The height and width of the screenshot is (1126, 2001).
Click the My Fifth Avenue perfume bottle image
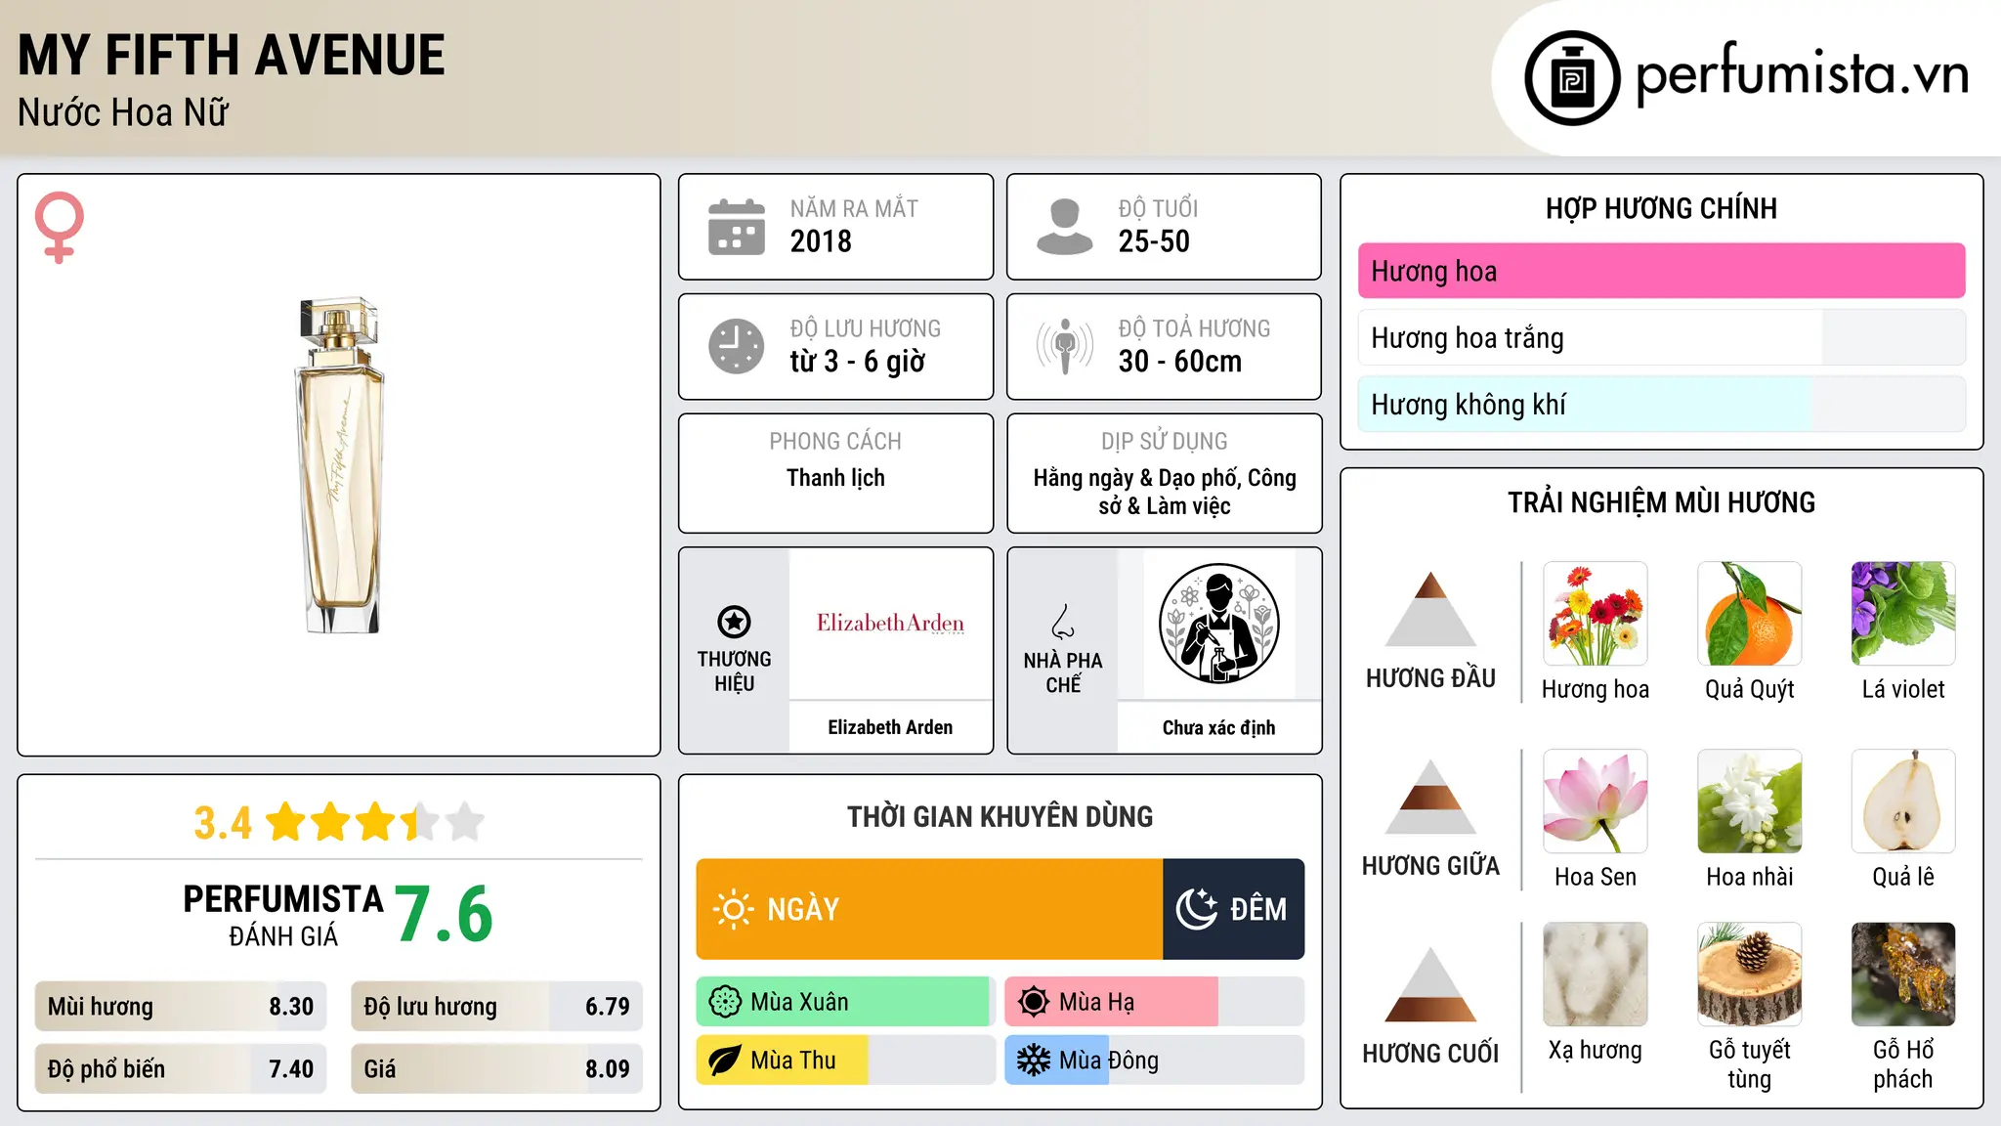click(x=339, y=465)
